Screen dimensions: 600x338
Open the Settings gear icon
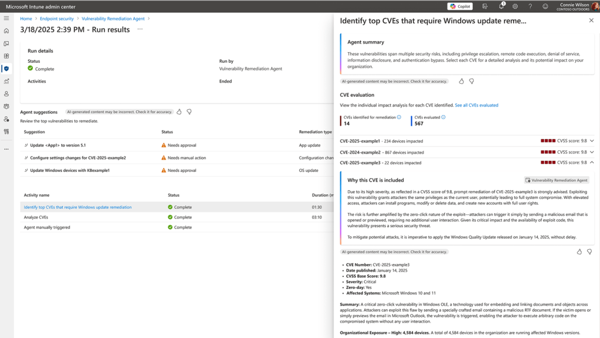[515, 6]
